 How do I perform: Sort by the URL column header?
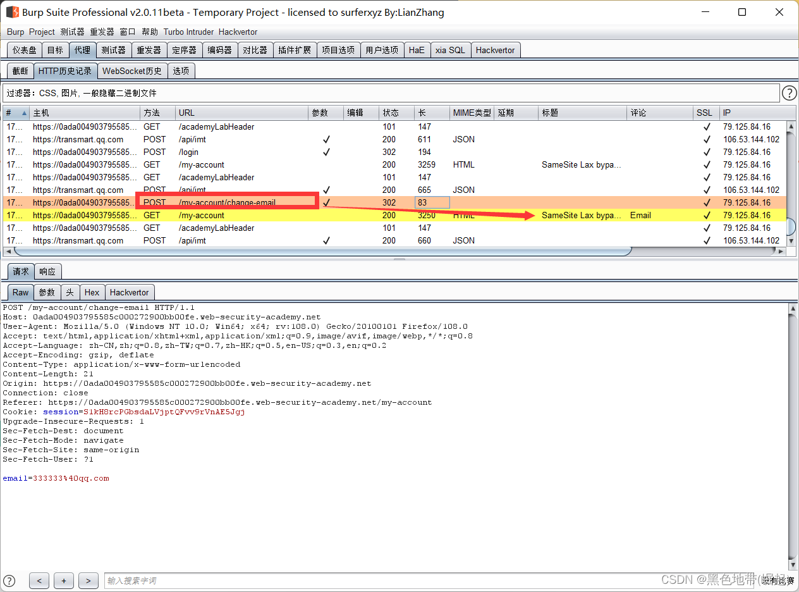click(x=241, y=113)
